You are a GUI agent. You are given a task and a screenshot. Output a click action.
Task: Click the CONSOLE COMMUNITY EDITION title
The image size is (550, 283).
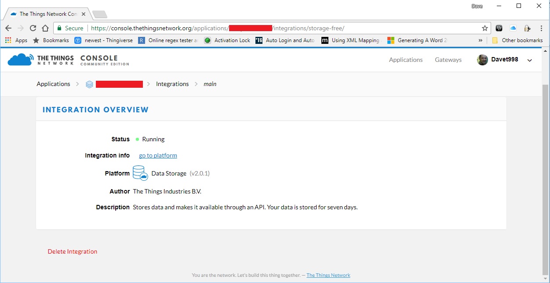pyautogui.click(x=105, y=60)
